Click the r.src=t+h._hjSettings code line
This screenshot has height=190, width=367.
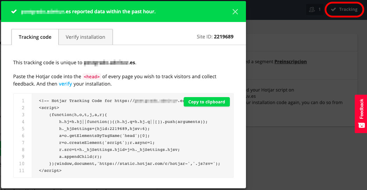[119, 149]
